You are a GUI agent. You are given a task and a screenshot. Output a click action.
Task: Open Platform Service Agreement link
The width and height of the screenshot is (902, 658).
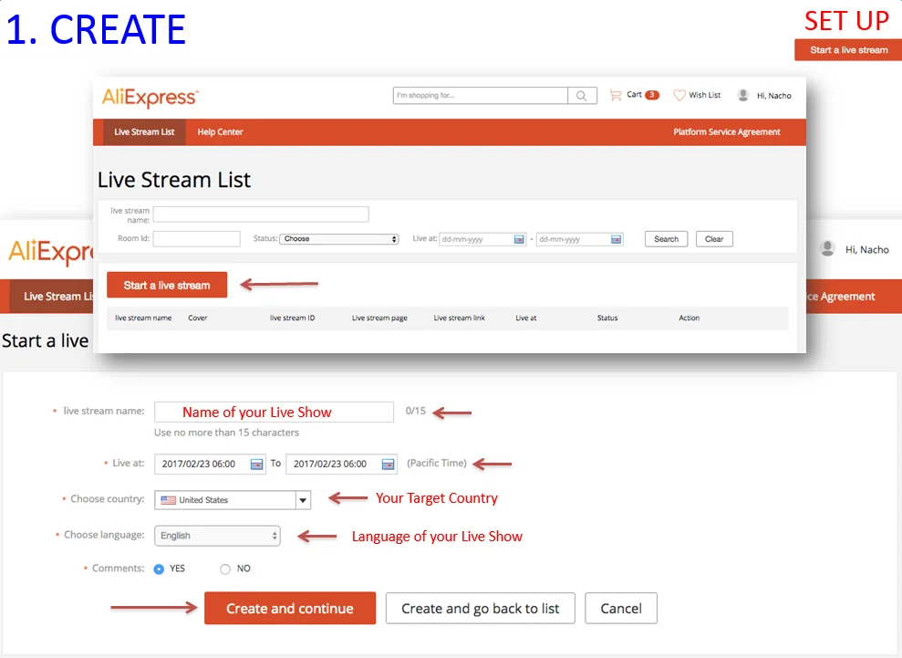click(x=727, y=131)
